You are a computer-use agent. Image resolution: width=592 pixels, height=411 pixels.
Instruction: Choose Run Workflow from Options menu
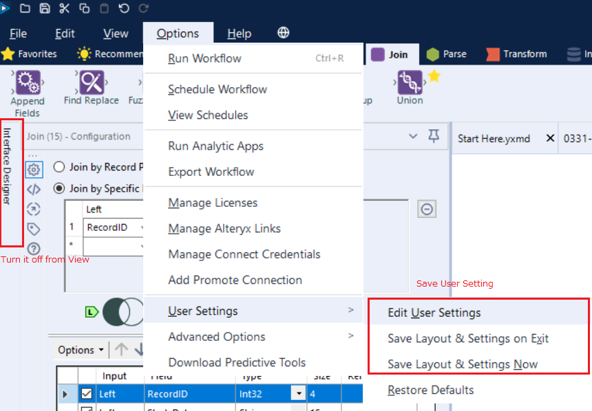[253, 58]
